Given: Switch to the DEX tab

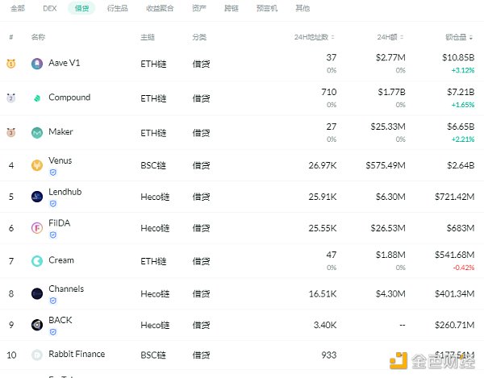Looking at the screenshot, I should 50,8.
